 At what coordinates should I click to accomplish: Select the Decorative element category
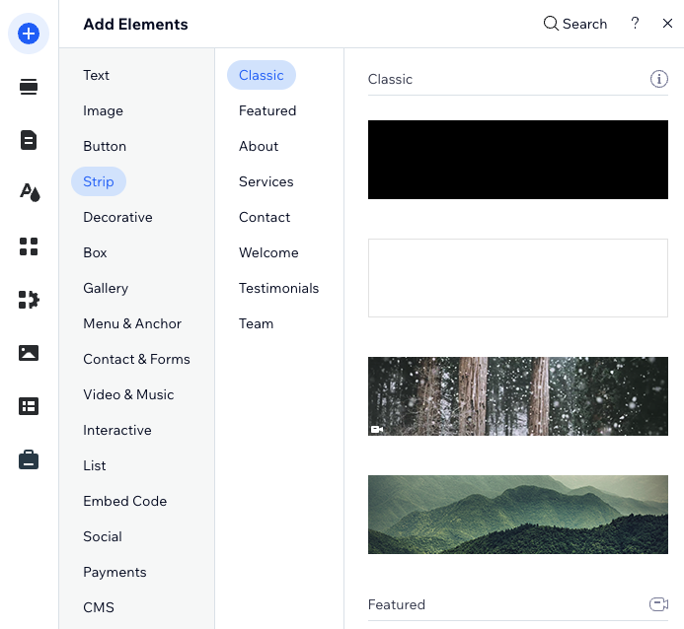117,217
